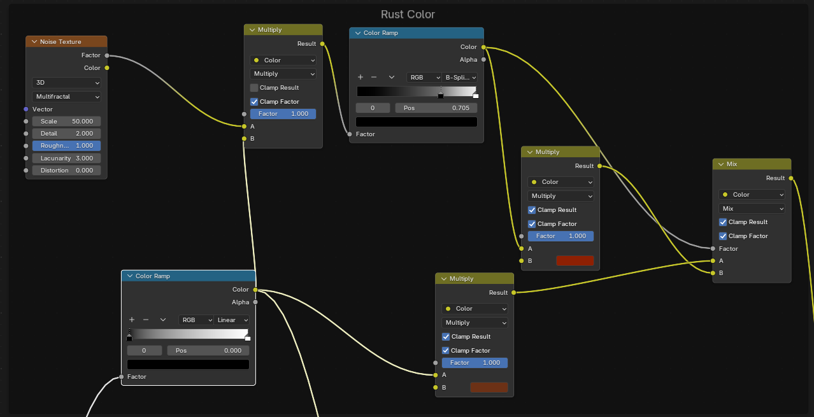Viewport: 814px width, 417px height.
Task: Open the Multiply blend dropdown in the node with brown B
Action: pyautogui.click(x=475, y=323)
